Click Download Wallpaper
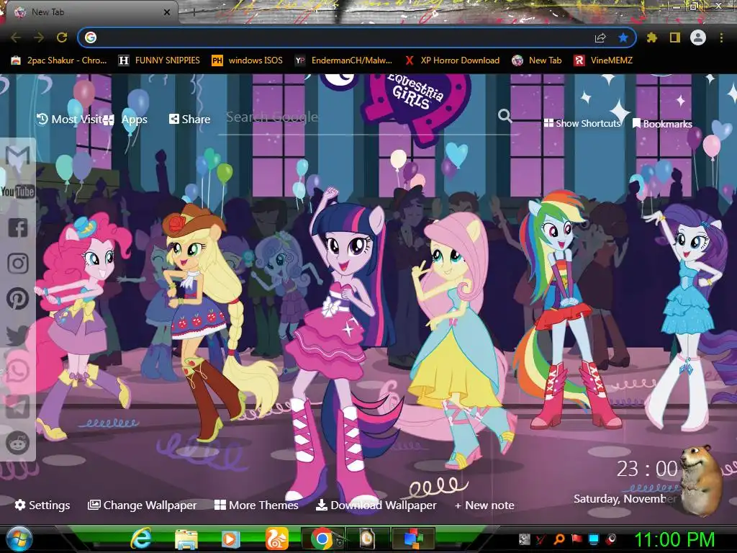 [x=376, y=505]
